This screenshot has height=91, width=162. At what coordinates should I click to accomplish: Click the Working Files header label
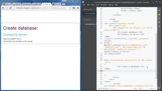point(88,9)
